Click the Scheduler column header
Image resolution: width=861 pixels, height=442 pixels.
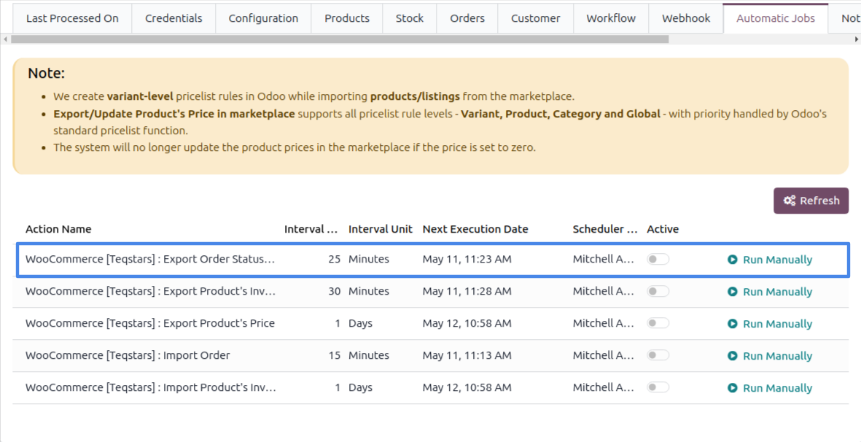point(605,229)
